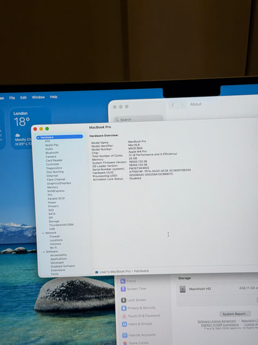This screenshot has height=345, width=258.
Task: Click the System Report button
Action: [235, 314]
